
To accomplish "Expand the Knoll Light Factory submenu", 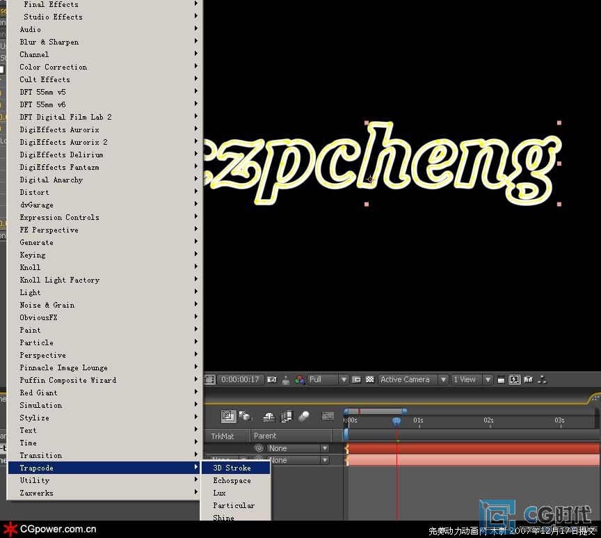I will [104, 280].
